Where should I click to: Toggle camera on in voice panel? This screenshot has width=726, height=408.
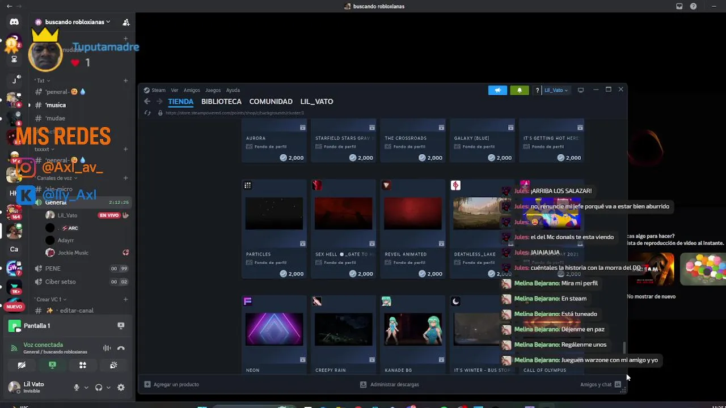(x=22, y=365)
